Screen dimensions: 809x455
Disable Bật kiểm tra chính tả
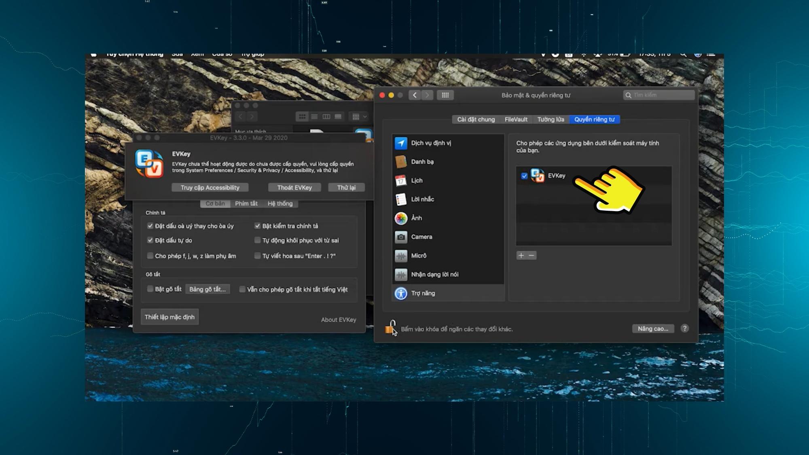[x=257, y=226]
